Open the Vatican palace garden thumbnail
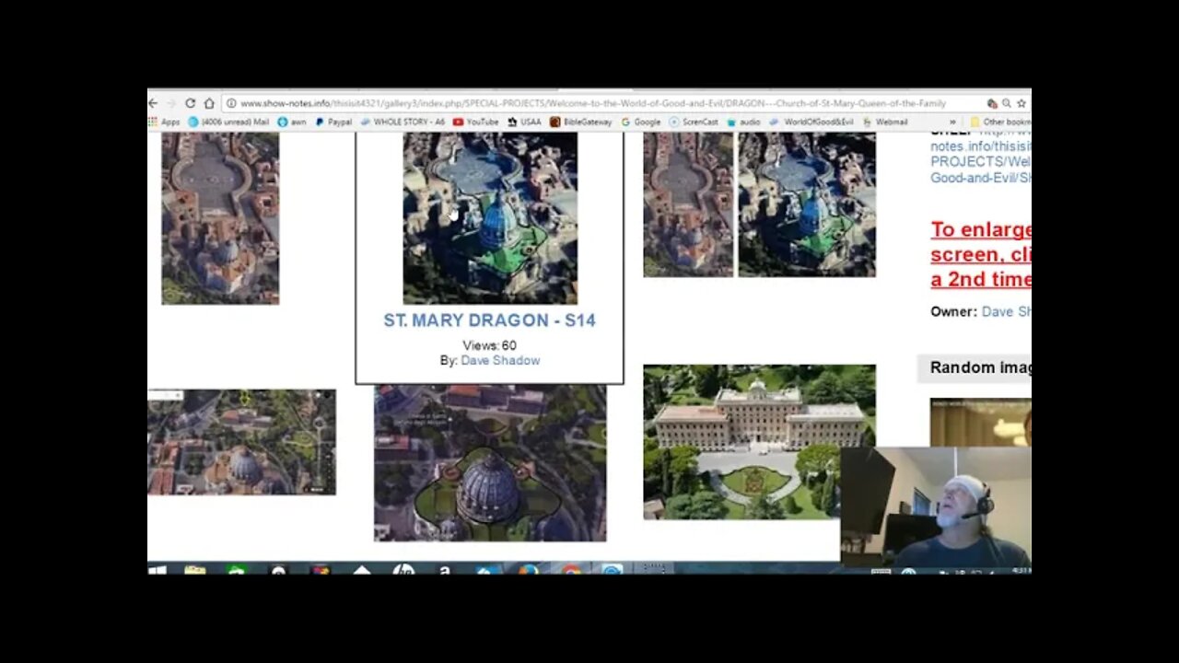 [x=759, y=442]
